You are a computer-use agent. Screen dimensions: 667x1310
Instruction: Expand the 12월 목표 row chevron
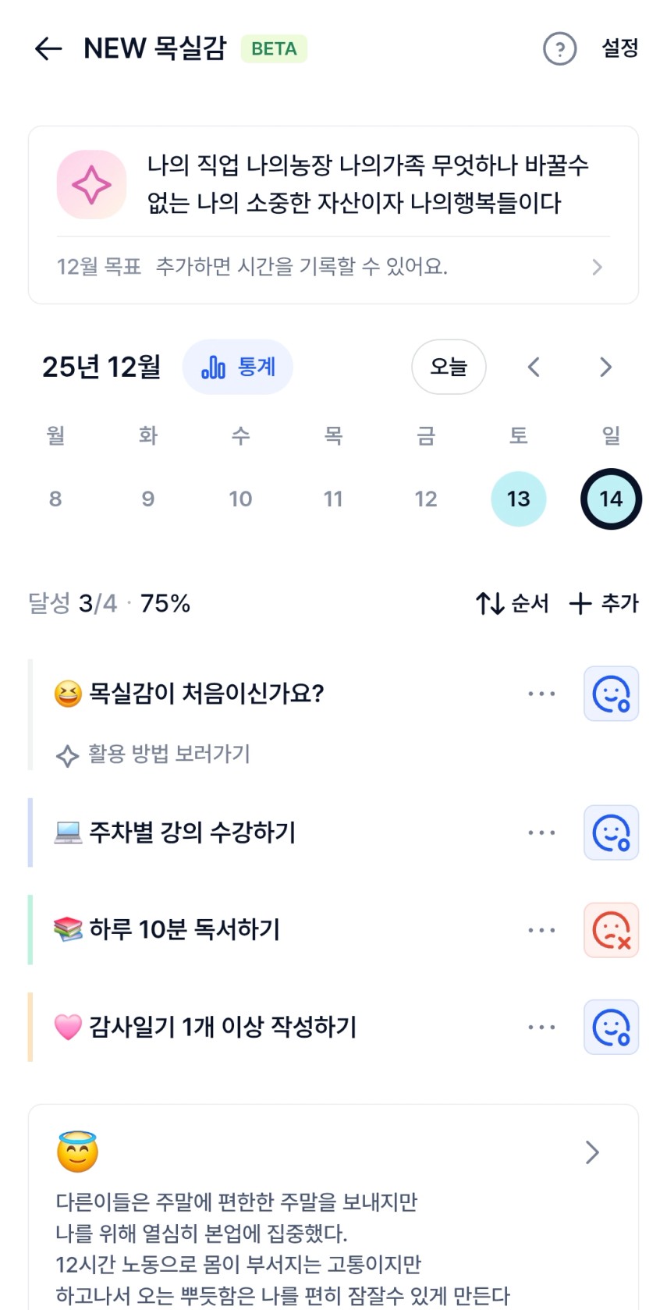(597, 268)
